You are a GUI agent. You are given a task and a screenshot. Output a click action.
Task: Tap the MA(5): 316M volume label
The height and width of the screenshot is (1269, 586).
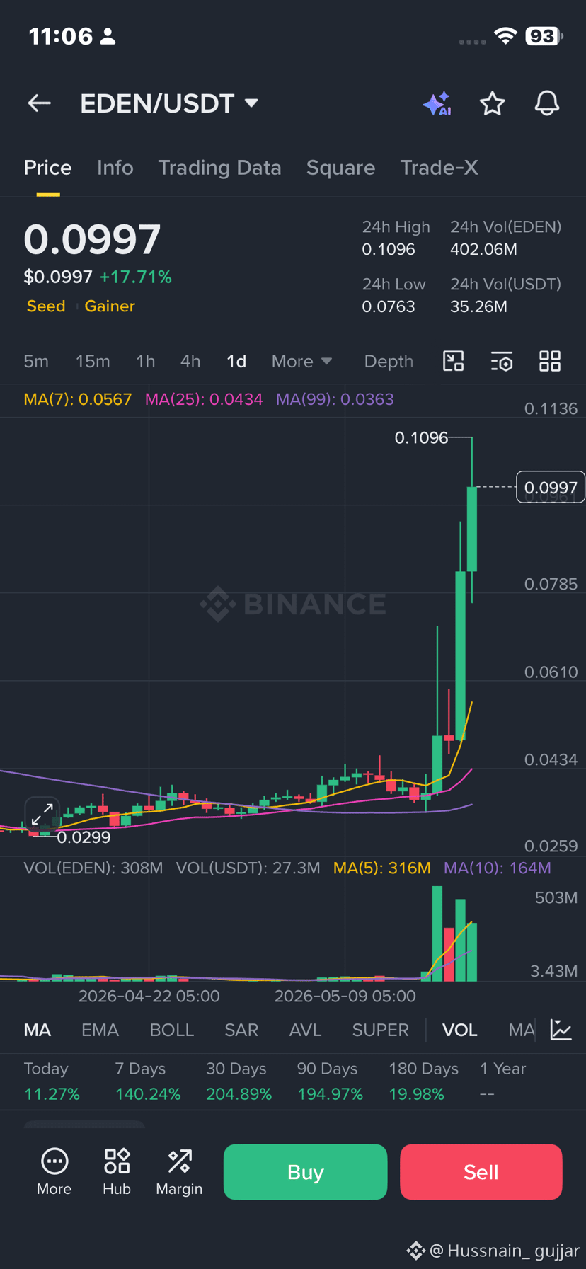382,868
